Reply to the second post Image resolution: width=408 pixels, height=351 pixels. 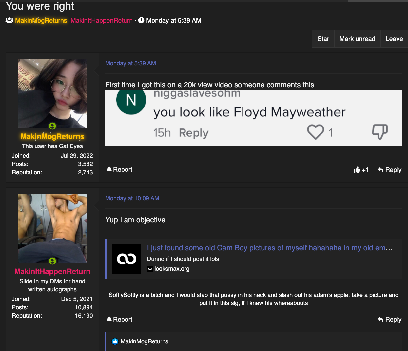390,319
